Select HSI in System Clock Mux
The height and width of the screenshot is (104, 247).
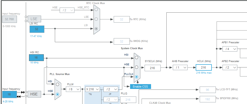point(137,58)
